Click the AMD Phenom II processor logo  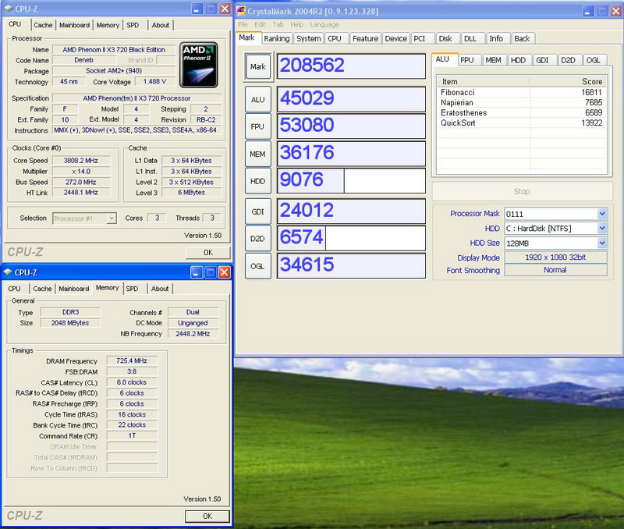pyautogui.click(x=197, y=63)
